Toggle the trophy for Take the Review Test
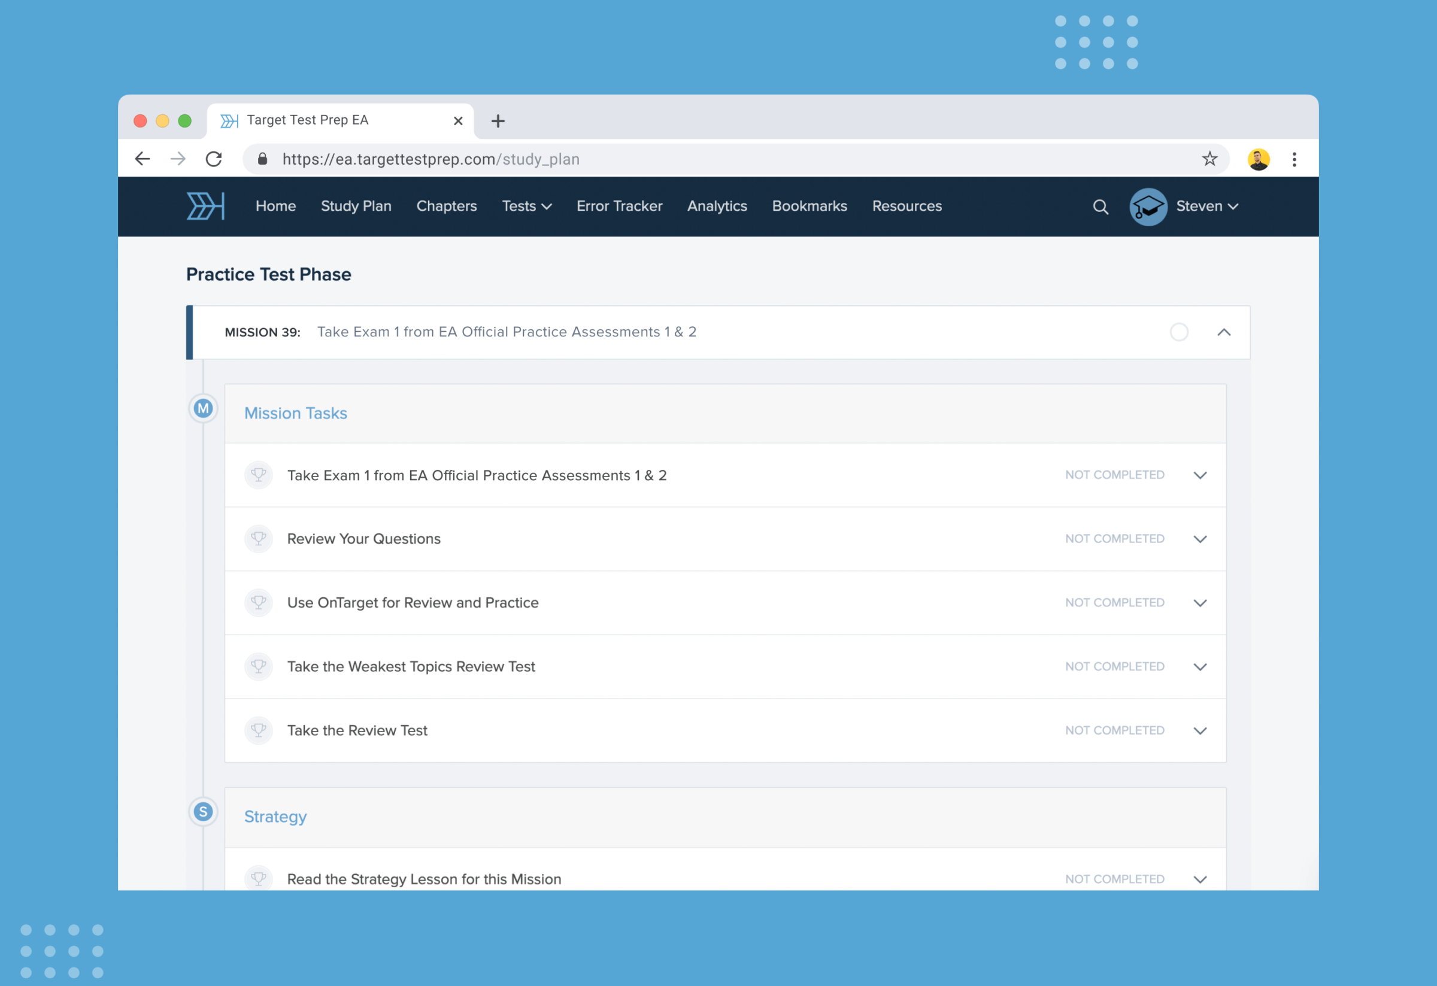The image size is (1437, 986). [259, 730]
